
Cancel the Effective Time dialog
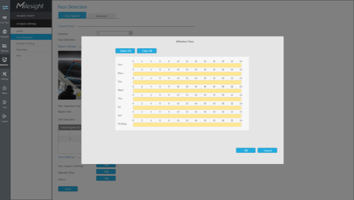[x=267, y=151]
